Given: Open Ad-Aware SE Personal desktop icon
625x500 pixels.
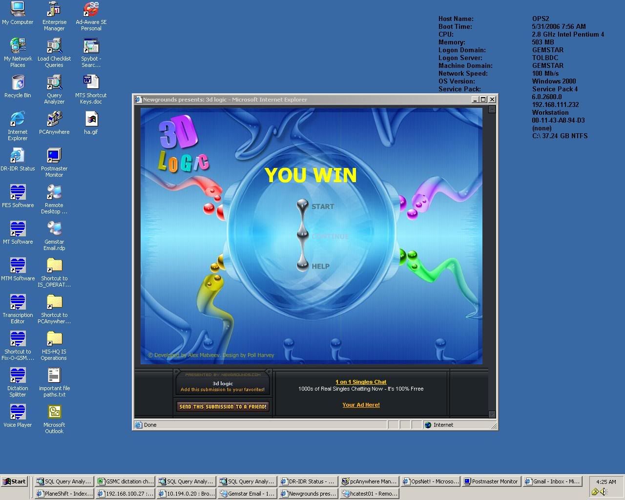Looking at the screenshot, I should (x=91, y=16).
